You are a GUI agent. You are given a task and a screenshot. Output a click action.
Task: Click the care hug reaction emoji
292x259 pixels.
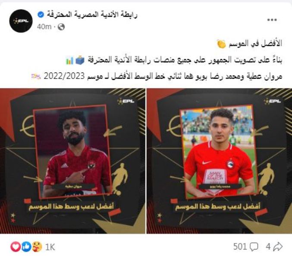pos(37,246)
